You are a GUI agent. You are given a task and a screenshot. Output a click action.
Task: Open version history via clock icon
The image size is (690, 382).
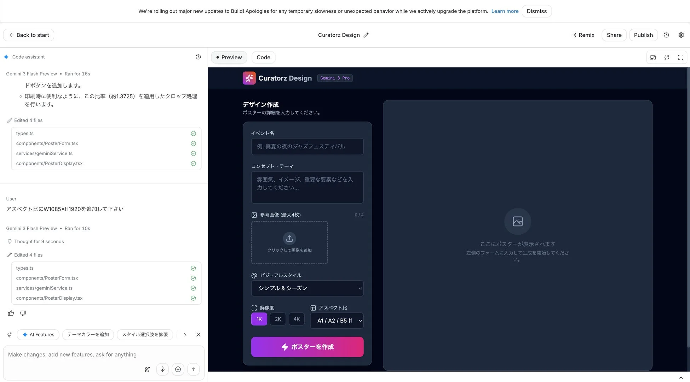pyautogui.click(x=666, y=35)
